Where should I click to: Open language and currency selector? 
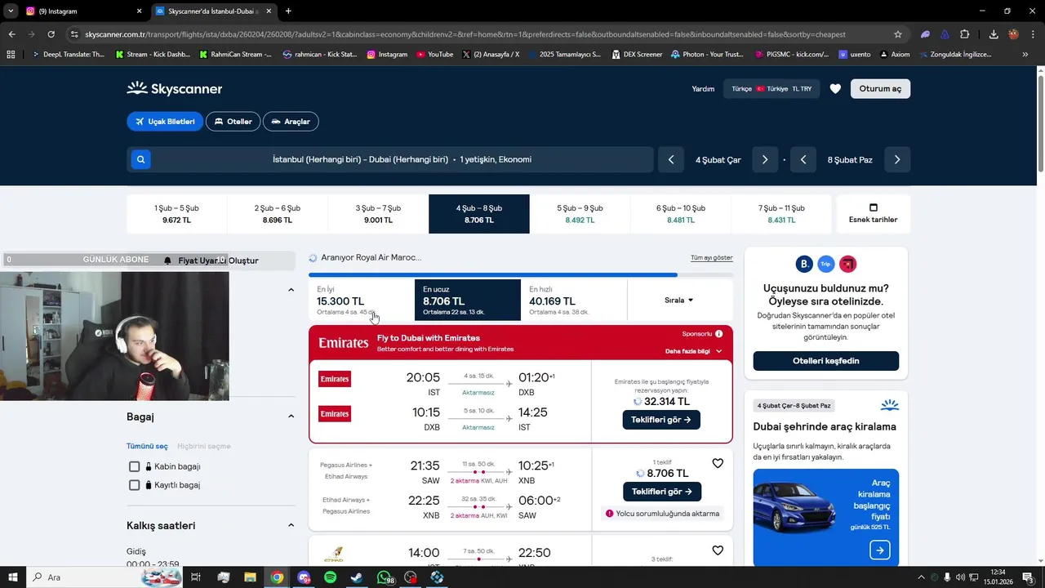pyautogui.click(x=772, y=88)
